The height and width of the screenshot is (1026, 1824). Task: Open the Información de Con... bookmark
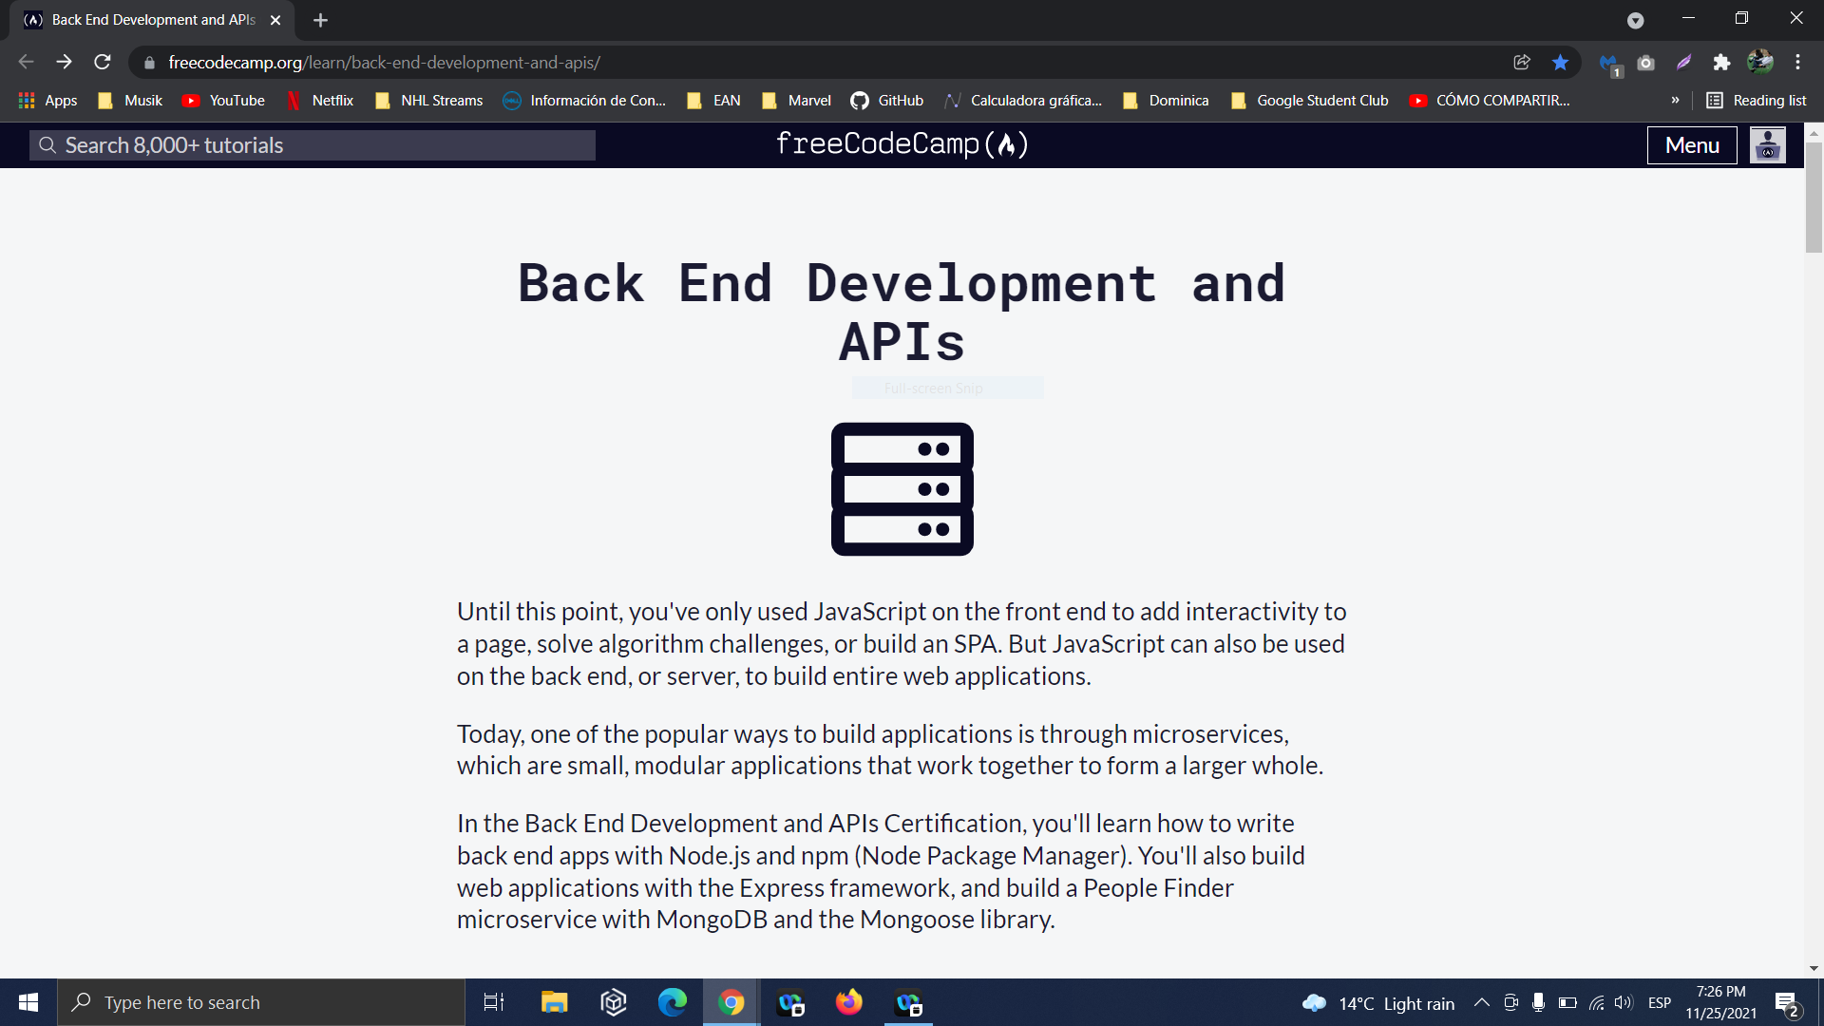[584, 100]
